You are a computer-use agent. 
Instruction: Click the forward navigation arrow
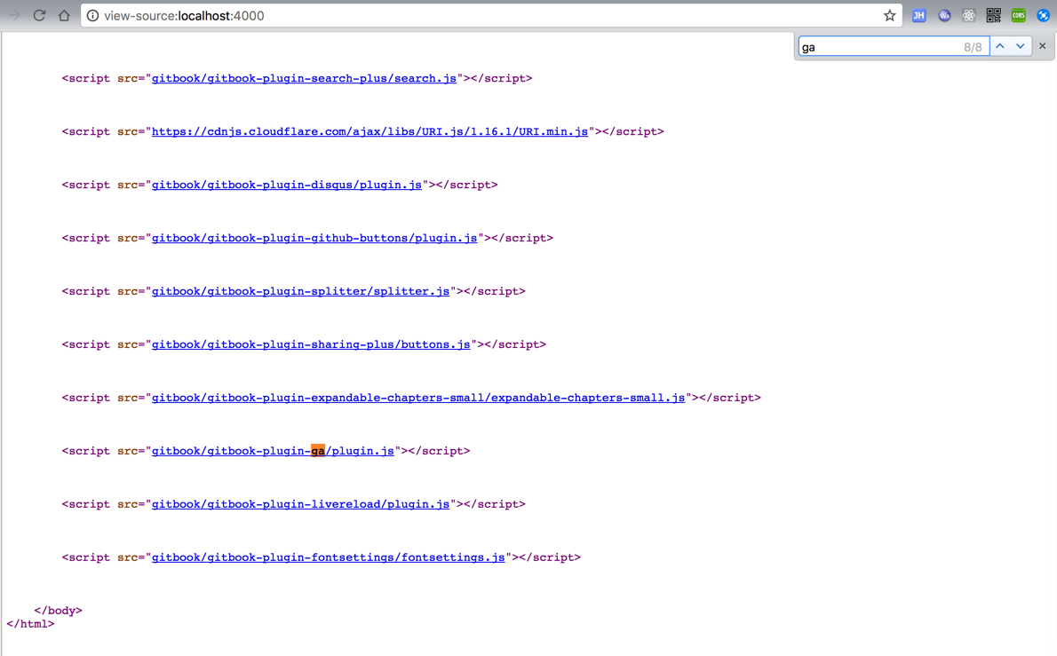click(x=13, y=15)
